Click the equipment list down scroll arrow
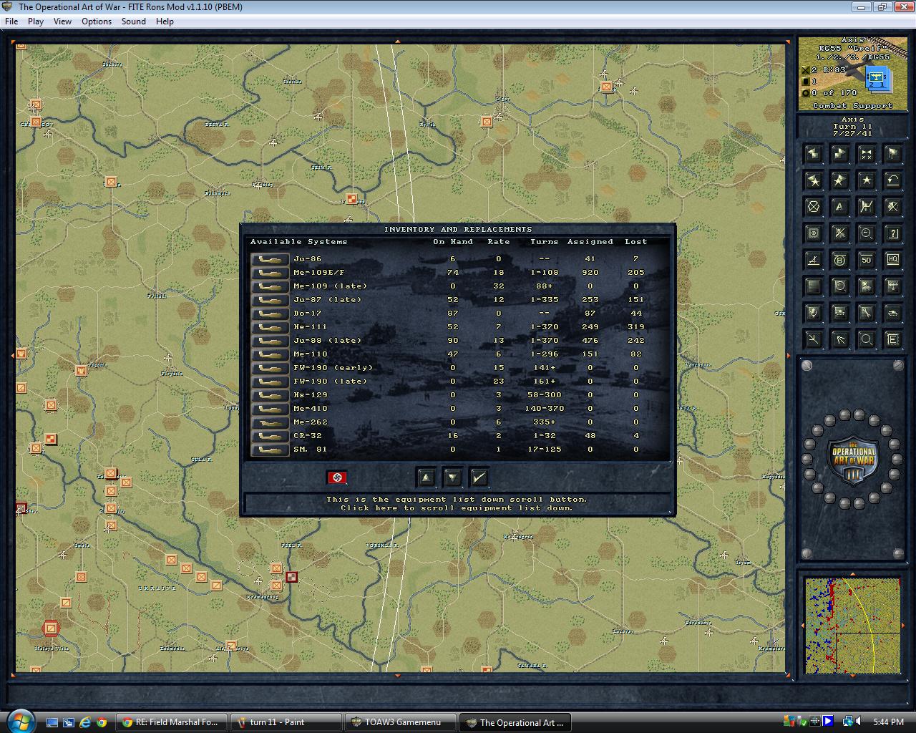916x733 pixels. 452,477
